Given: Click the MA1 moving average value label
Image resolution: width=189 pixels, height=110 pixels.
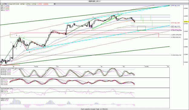Looking at the screenshot, I should pyautogui.click(x=5, y=6).
